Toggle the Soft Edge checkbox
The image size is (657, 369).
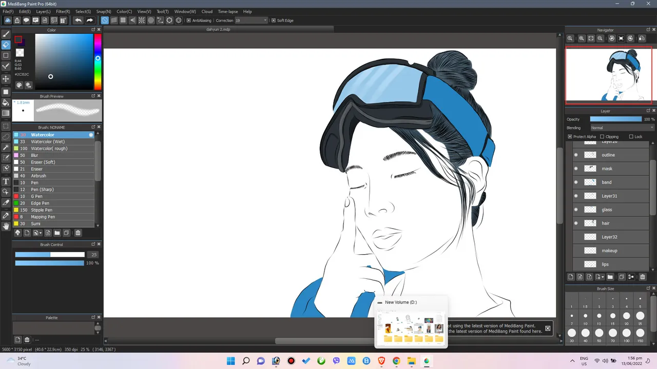pos(273,20)
